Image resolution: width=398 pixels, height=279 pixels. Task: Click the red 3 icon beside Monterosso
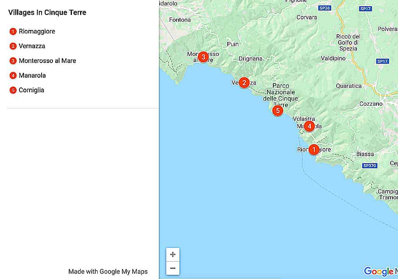click(13, 61)
